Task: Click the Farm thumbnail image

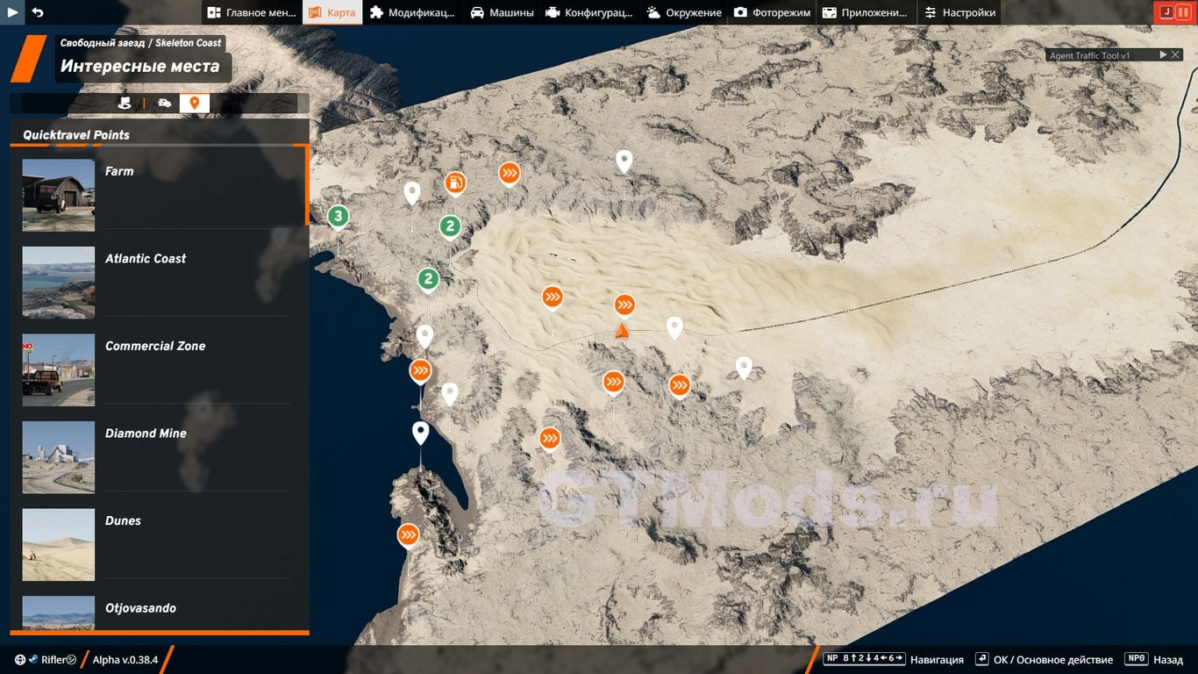Action: point(59,195)
